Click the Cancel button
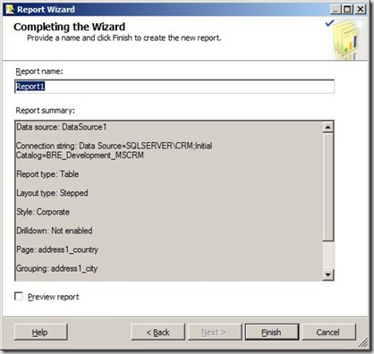374x354 pixels. (x=328, y=332)
